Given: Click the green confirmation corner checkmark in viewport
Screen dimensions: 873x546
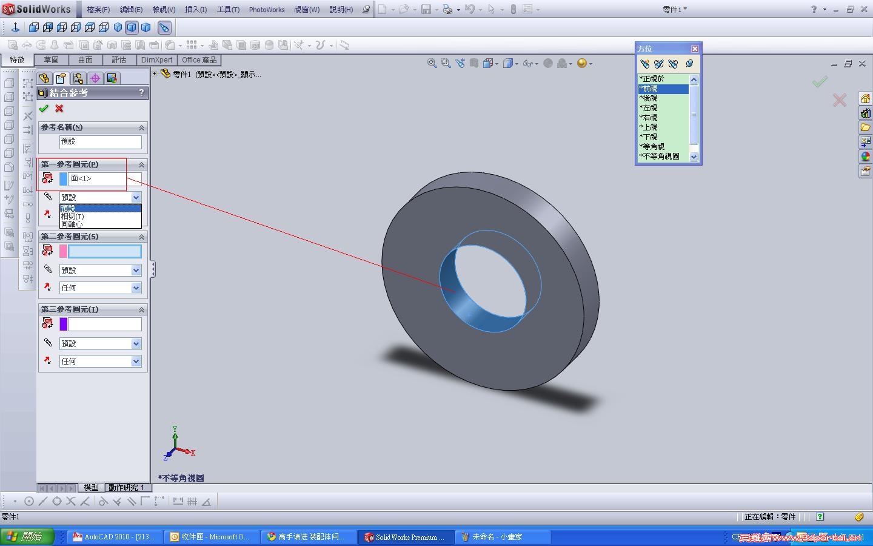Looking at the screenshot, I should tap(820, 81).
